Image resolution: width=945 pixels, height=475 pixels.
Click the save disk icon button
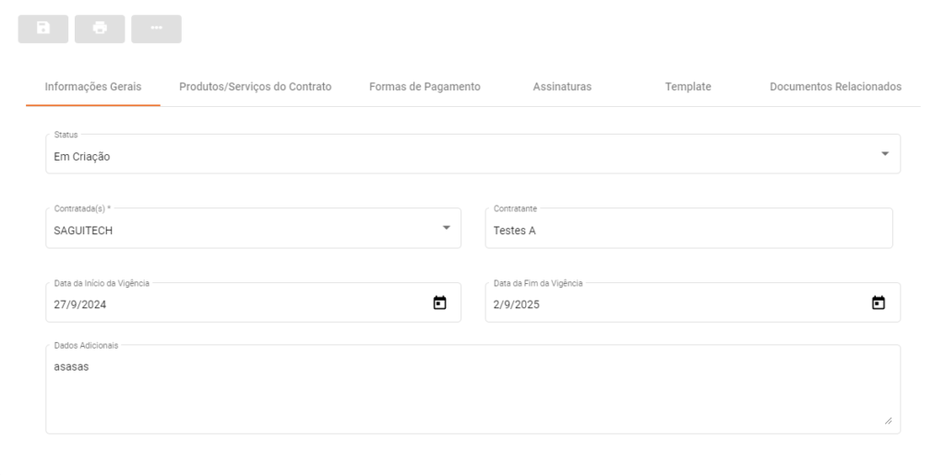tap(43, 29)
